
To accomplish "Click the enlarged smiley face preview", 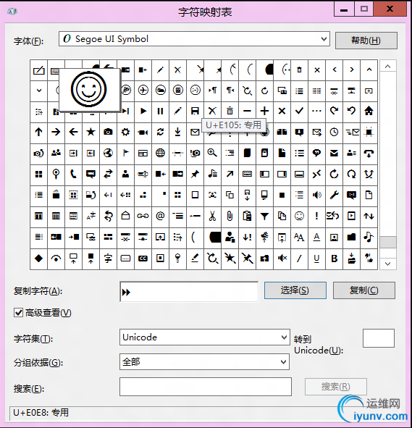I will [x=89, y=89].
